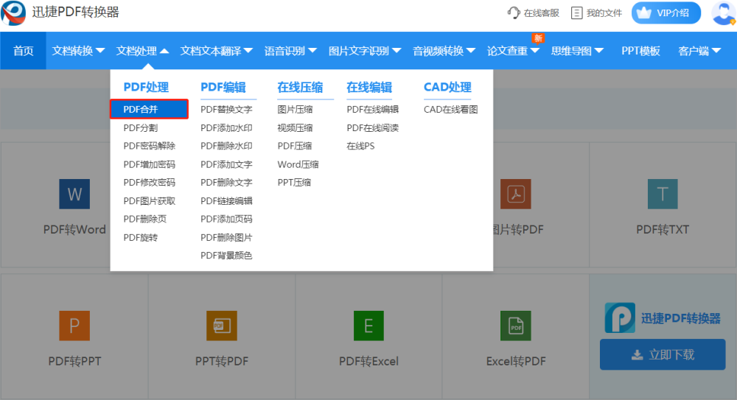Select 图片压缩 under 在线压缩
The height and width of the screenshot is (400, 737).
click(295, 110)
